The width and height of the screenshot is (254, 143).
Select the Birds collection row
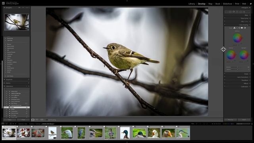point(17,107)
